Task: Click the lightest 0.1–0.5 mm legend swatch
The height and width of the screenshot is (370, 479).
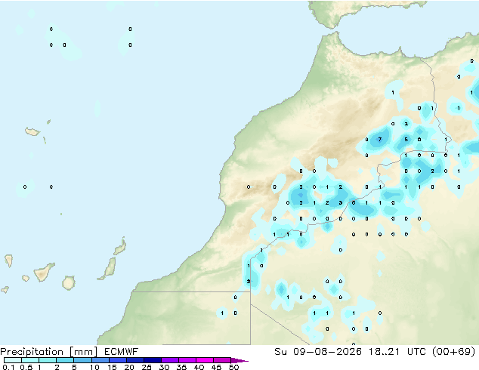Action: tap(13, 360)
